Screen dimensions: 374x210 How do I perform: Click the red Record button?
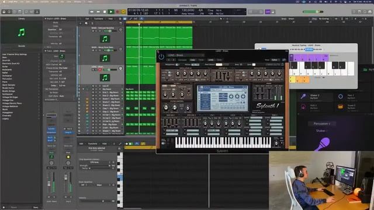(117, 12)
